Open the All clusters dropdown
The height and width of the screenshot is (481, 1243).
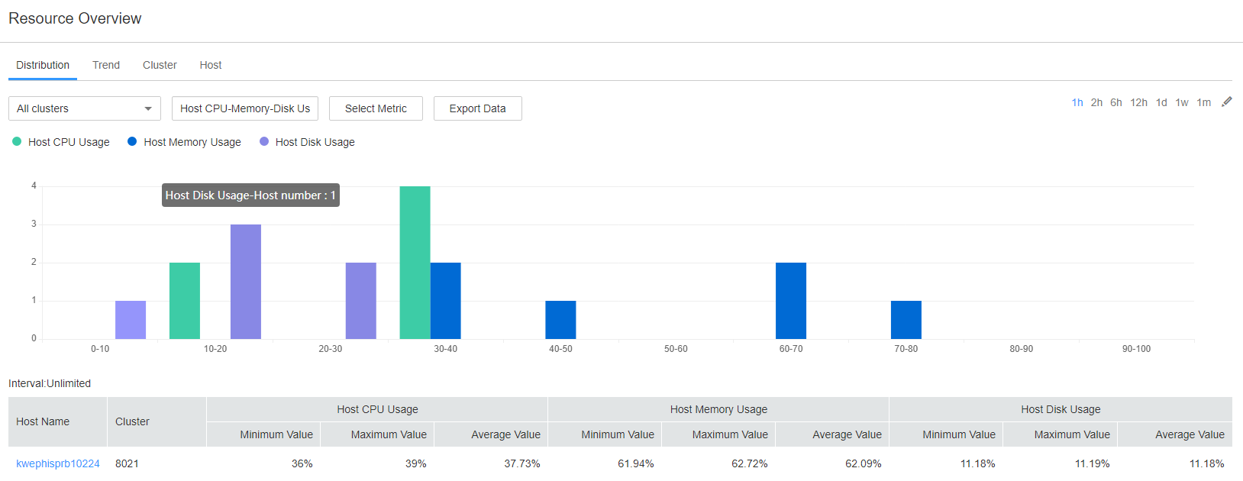85,108
